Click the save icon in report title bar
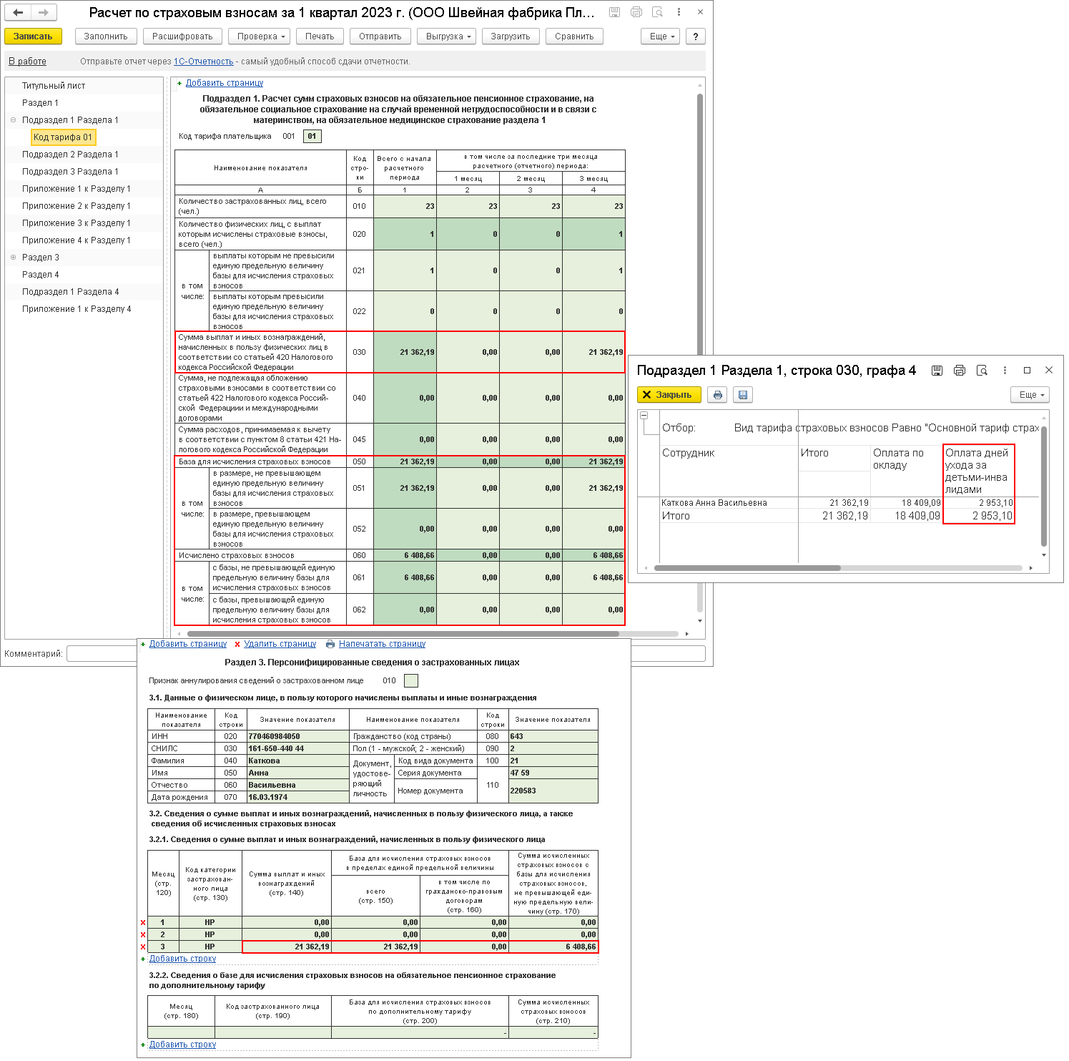The image size is (1069, 1061). pyautogui.click(x=614, y=12)
